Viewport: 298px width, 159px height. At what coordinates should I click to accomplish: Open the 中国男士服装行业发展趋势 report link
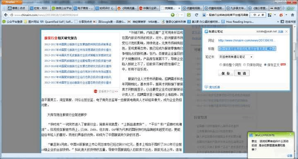(78, 44)
